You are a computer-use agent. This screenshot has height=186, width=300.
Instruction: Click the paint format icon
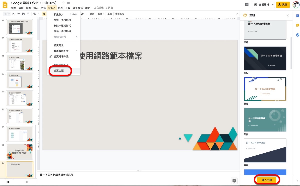pyautogui.click(x=28, y=14)
